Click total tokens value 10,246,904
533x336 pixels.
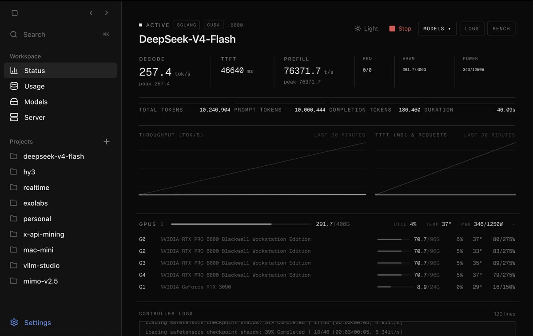(215, 110)
